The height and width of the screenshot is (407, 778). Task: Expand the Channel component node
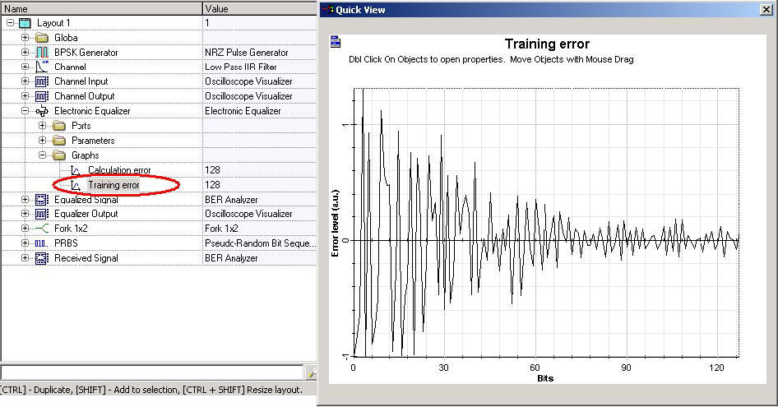point(25,67)
